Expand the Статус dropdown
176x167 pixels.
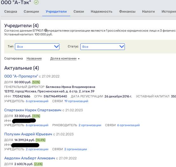(x=103, y=46)
